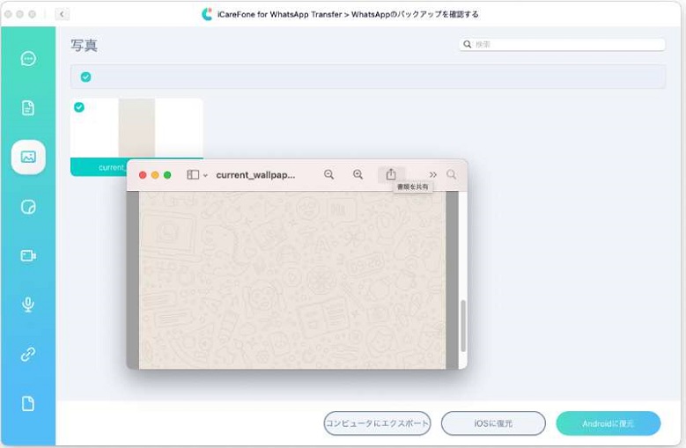
Task: Open the chat messages category in sidebar
Action: 28,58
